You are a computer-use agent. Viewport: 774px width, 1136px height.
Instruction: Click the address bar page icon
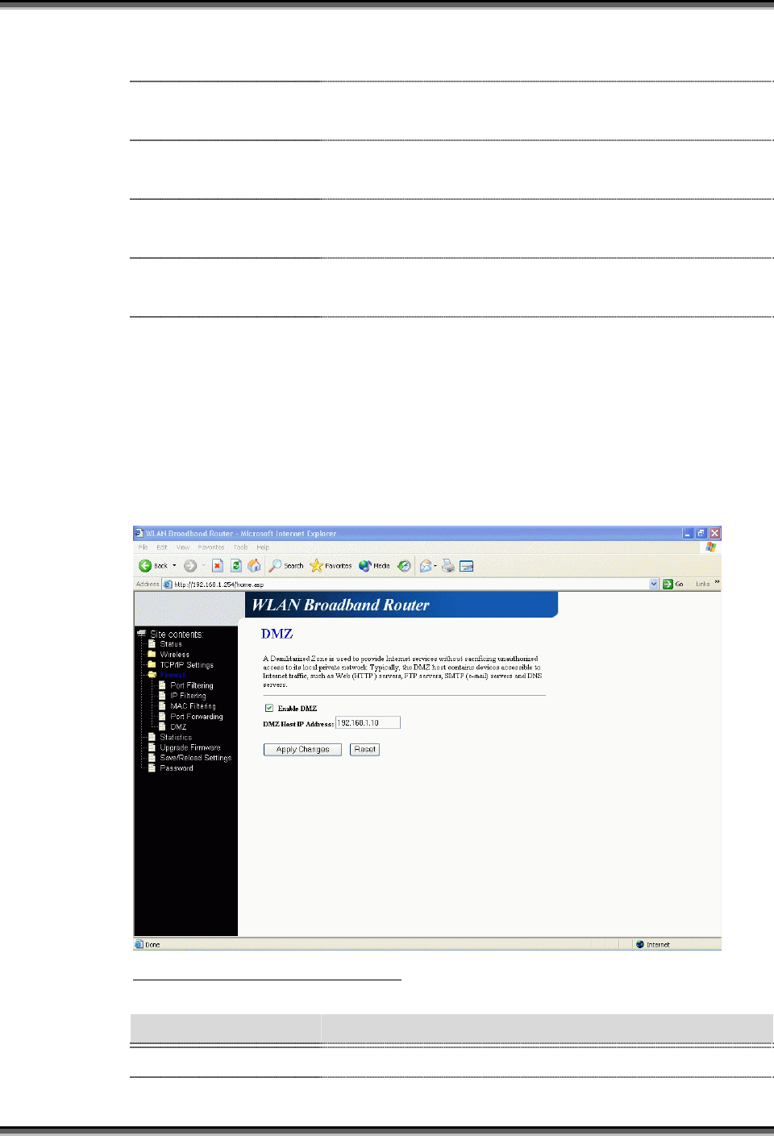tap(168, 584)
